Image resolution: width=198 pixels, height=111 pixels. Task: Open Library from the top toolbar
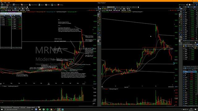point(54,5)
